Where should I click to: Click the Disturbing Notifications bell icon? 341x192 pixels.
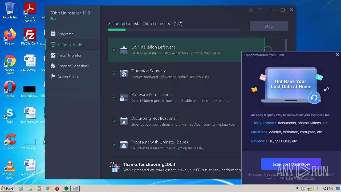coord(124,121)
